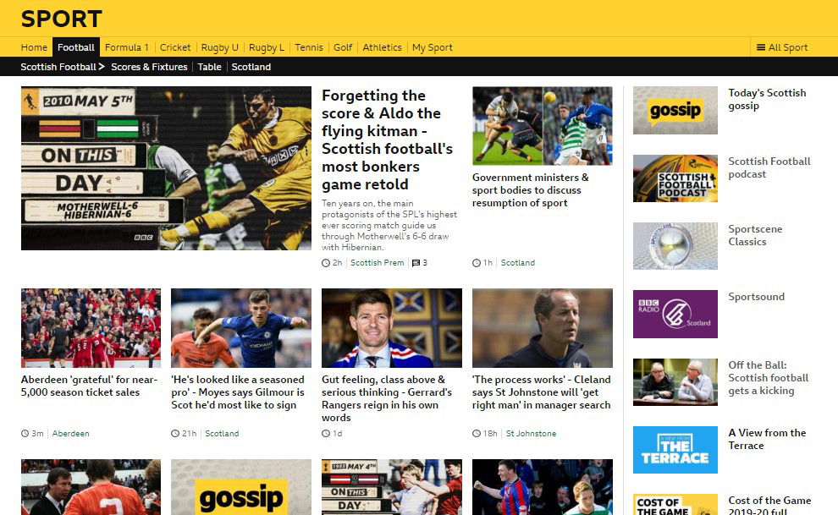Open BBC Radio Scotland Sportsound image

coord(675,314)
